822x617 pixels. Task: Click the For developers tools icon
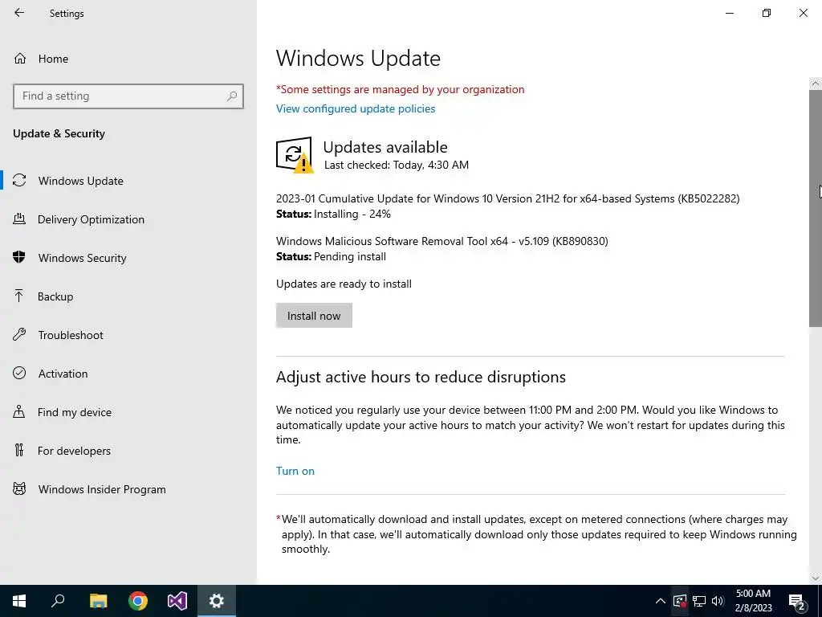(x=19, y=450)
